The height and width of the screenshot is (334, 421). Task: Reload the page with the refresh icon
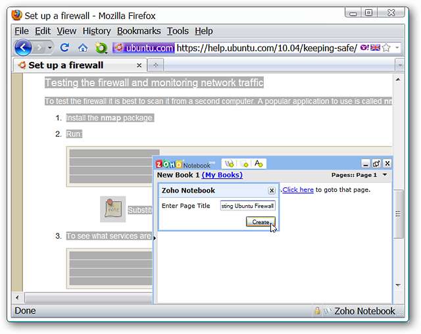coord(64,48)
